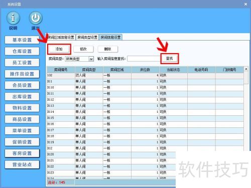
Task: Select the room row ending in 121
Action: click(111, 160)
